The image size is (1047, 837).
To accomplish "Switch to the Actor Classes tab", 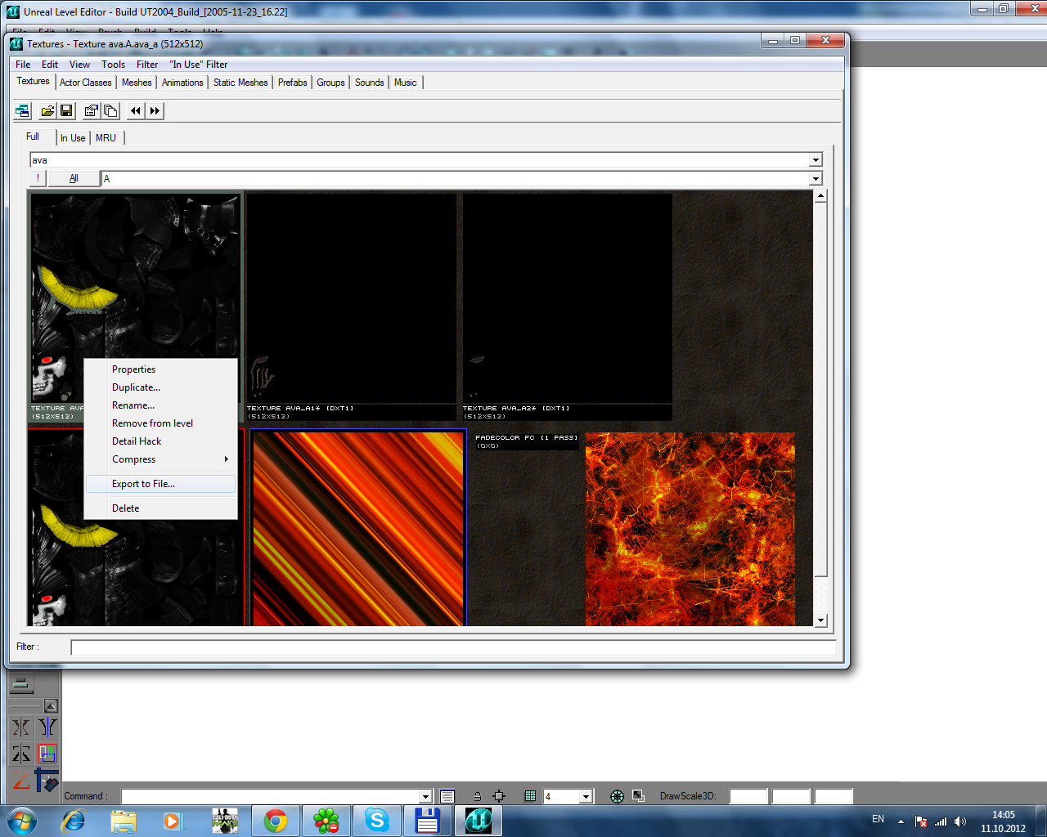I will point(86,83).
